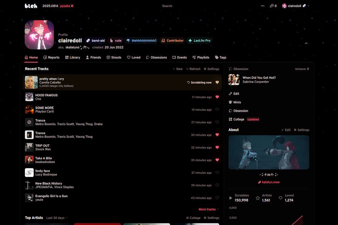Love Evangelic Girl is a Gun
The image size is (338, 225).
[217, 198]
